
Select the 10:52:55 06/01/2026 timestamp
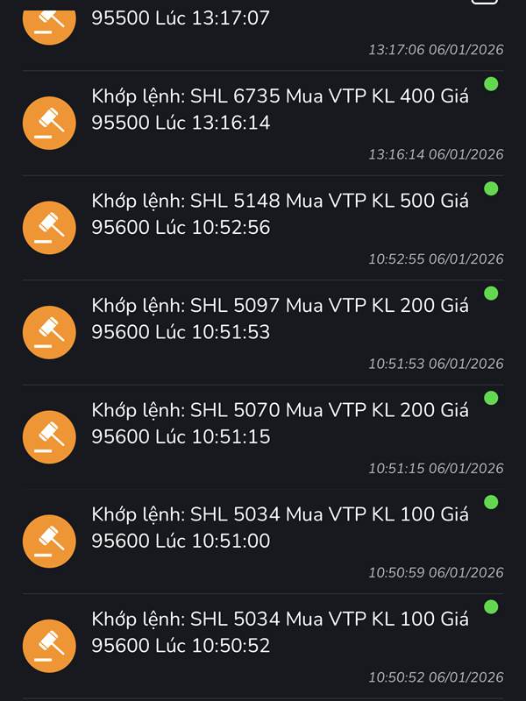436,259
